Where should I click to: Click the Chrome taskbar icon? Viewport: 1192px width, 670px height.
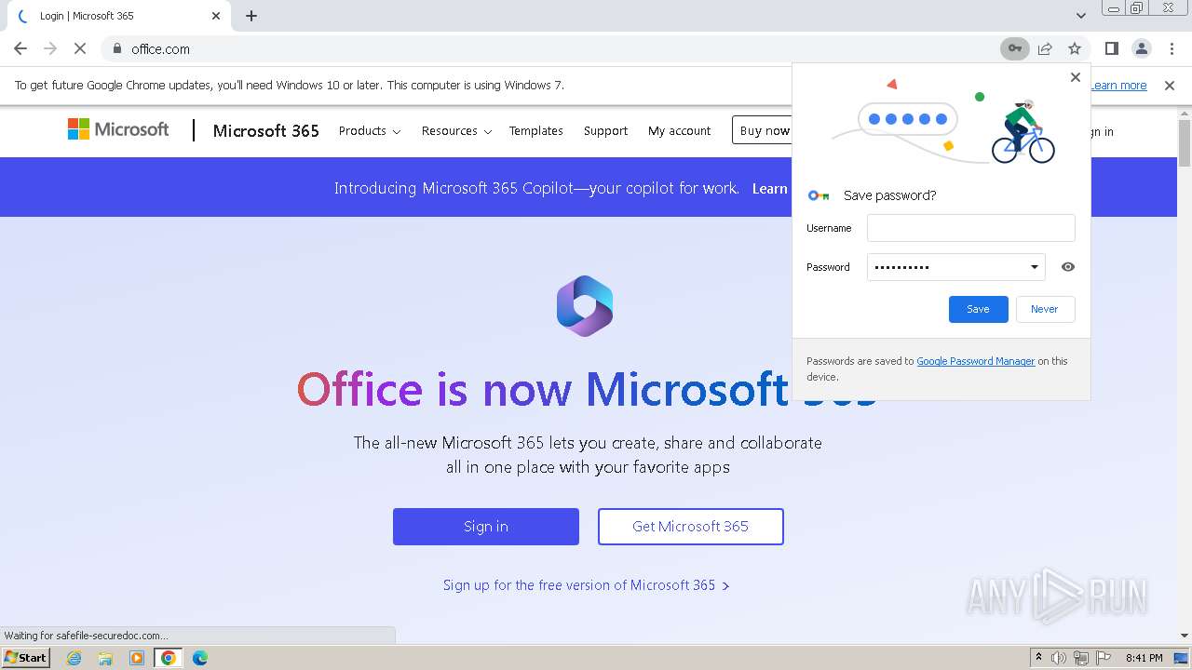click(169, 658)
